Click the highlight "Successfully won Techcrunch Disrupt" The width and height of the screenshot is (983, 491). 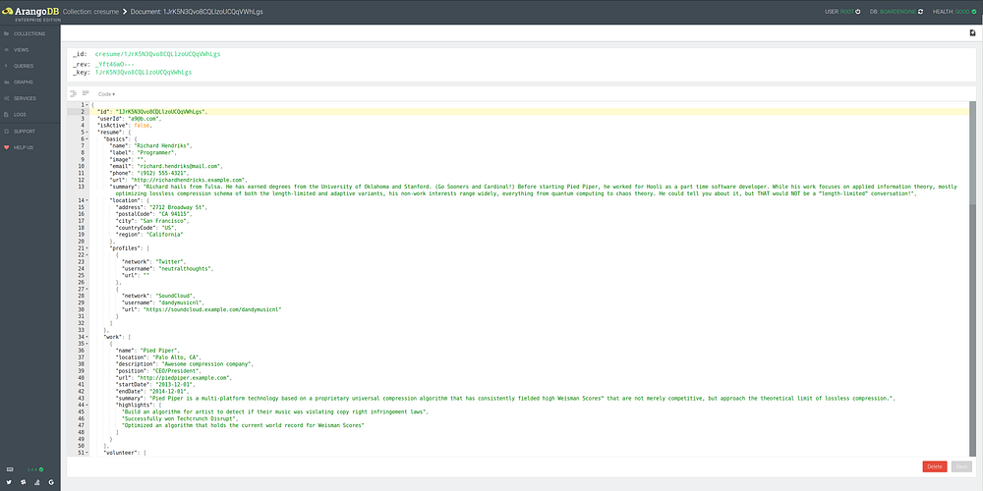(x=180, y=419)
